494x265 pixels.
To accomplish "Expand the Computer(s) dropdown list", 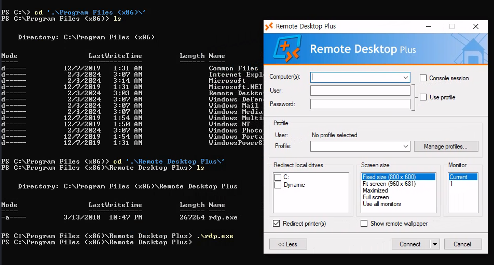I will point(405,78).
